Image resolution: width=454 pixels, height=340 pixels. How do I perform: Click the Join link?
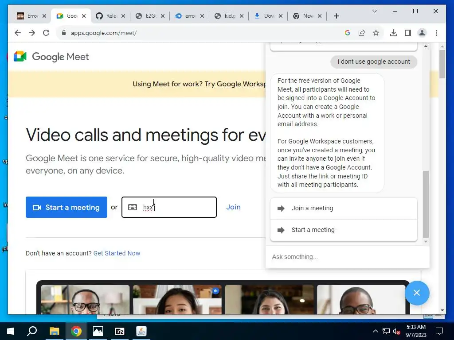pyautogui.click(x=233, y=207)
